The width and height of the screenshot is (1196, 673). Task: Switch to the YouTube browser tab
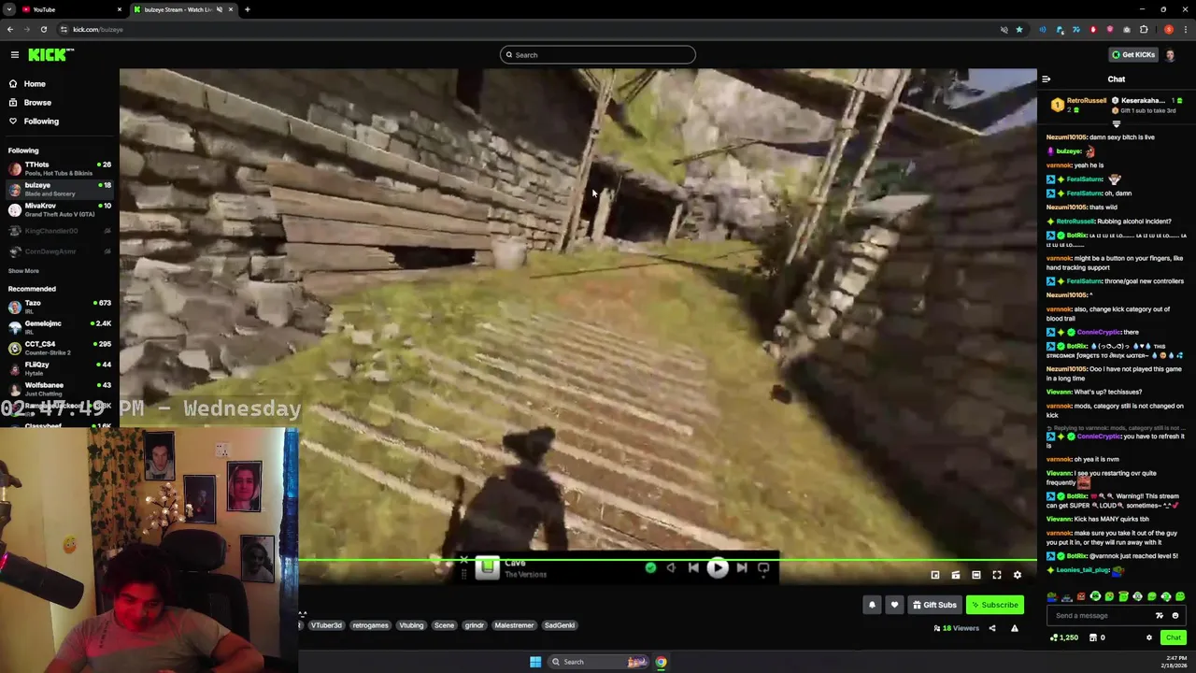pos(70,9)
